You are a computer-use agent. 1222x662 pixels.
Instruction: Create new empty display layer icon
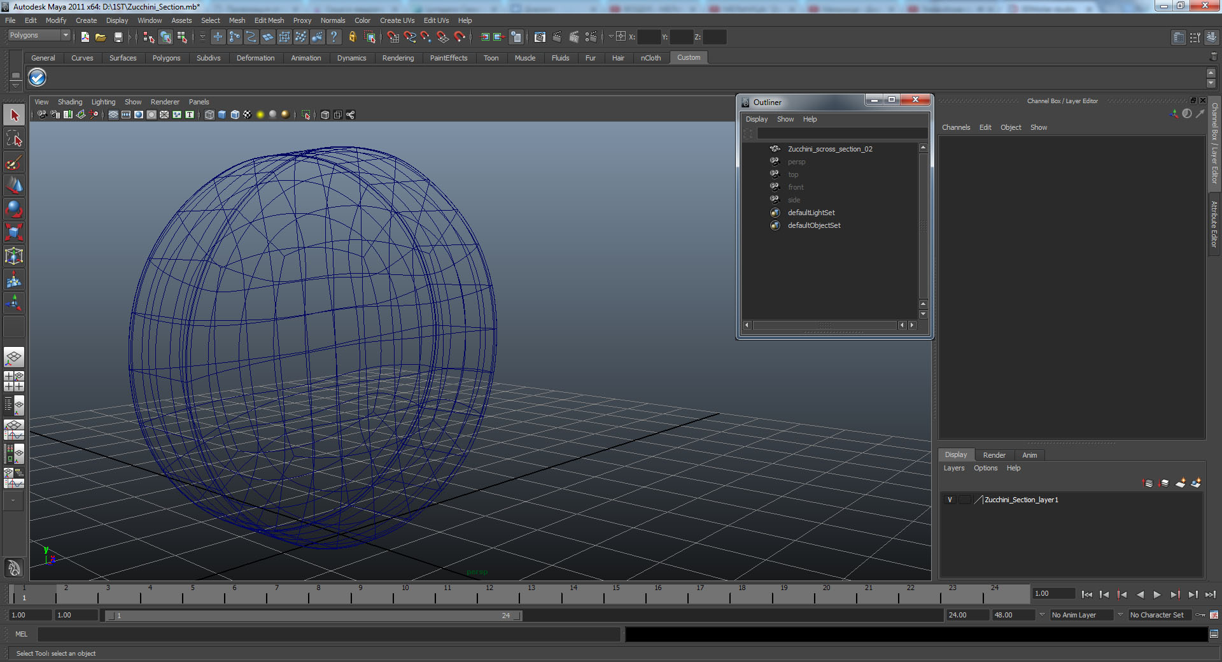1181,483
